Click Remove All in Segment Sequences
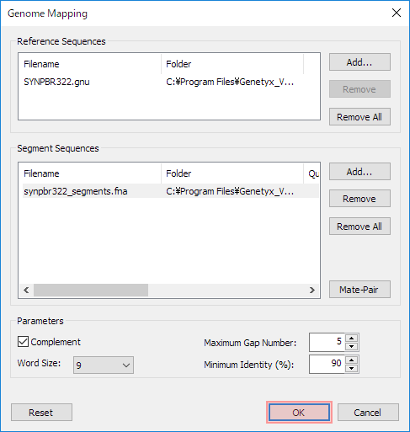This screenshot has height=432, width=410. pyautogui.click(x=359, y=227)
